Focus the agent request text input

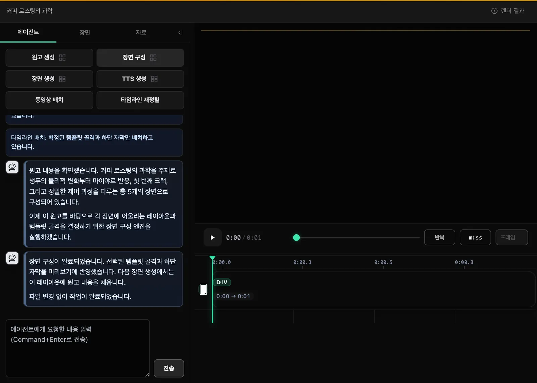click(78, 348)
